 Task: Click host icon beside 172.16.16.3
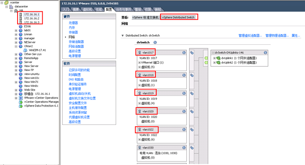(x=21, y=22)
